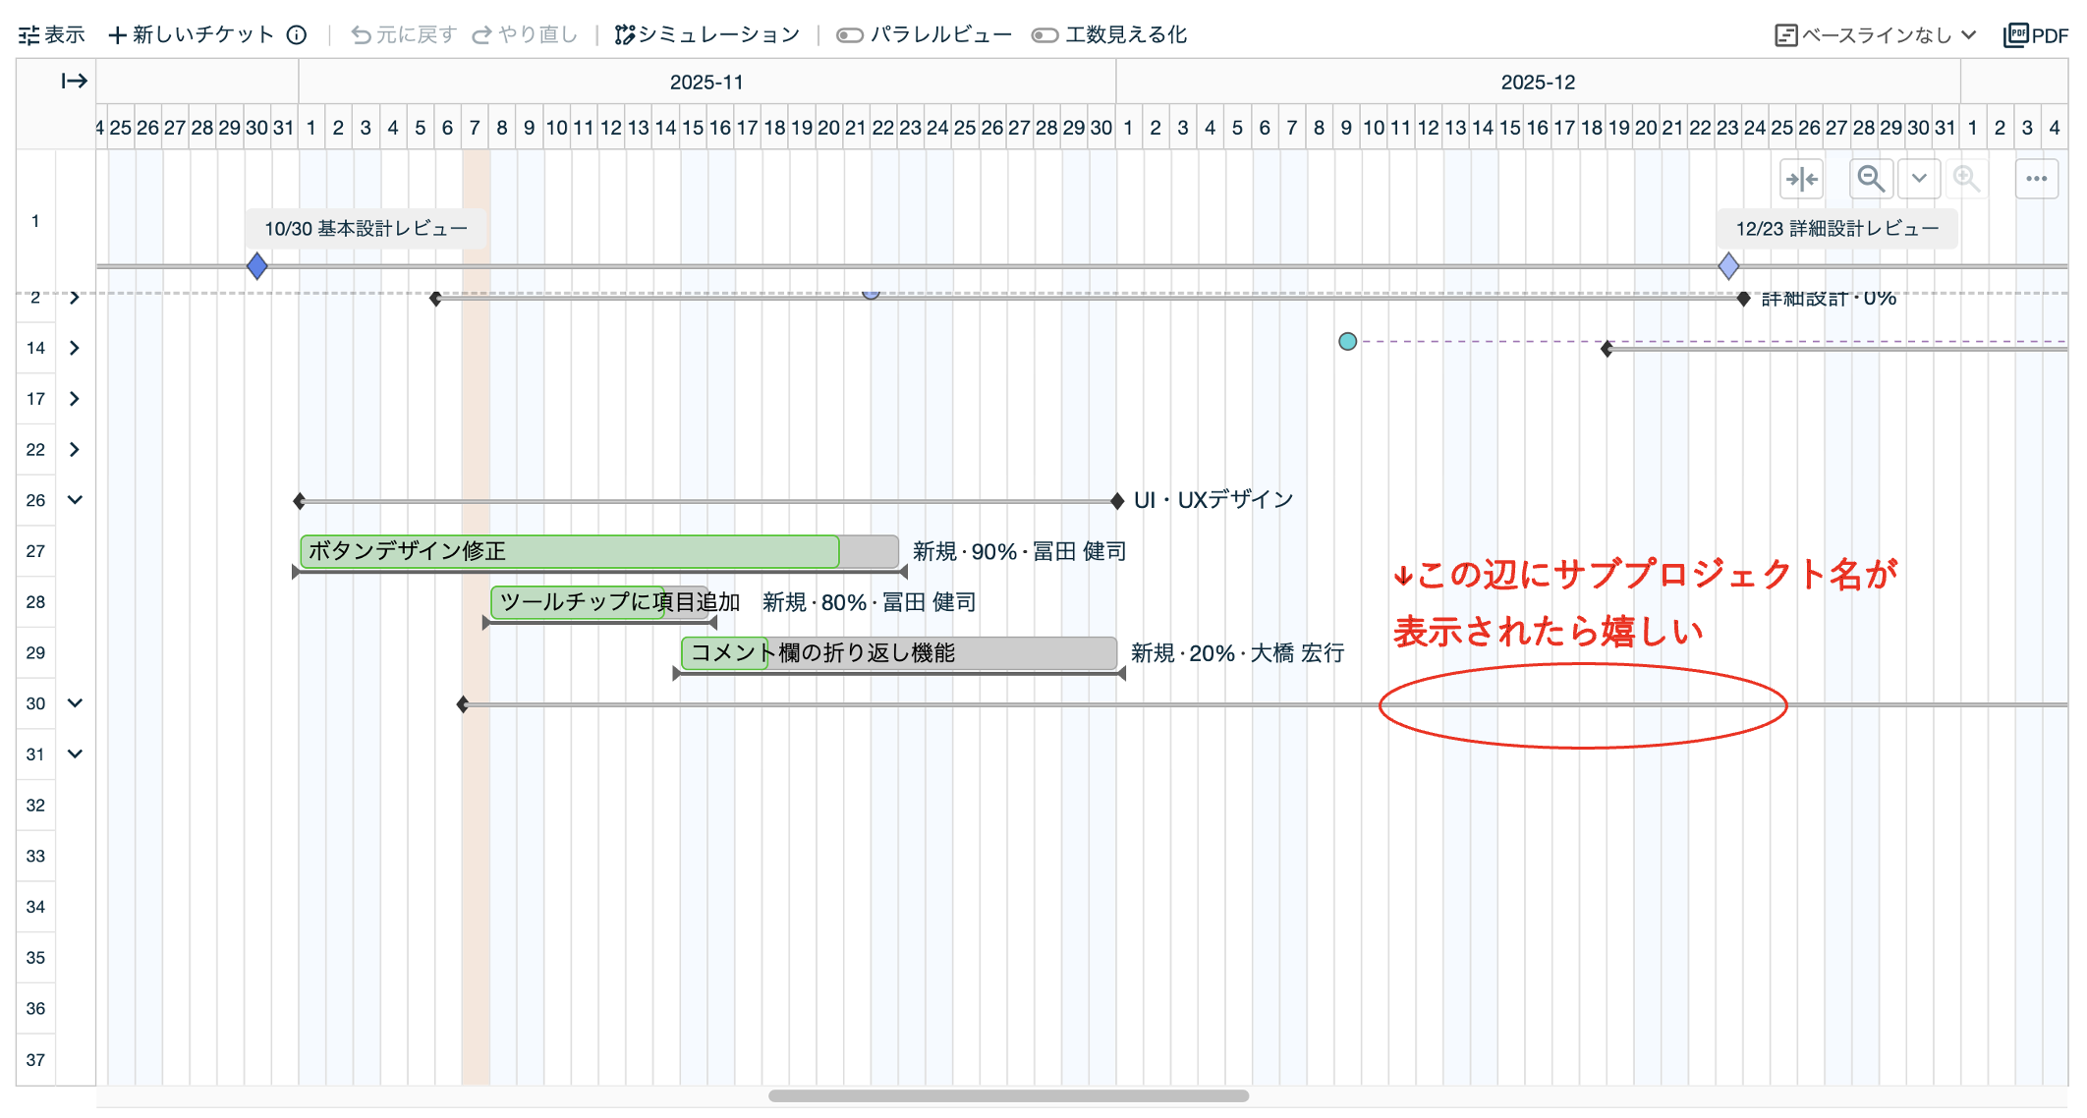The width and height of the screenshot is (2087, 1118).
Task: Click the 新しいチケット info circle icon
Action: pyautogui.click(x=297, y=35)
